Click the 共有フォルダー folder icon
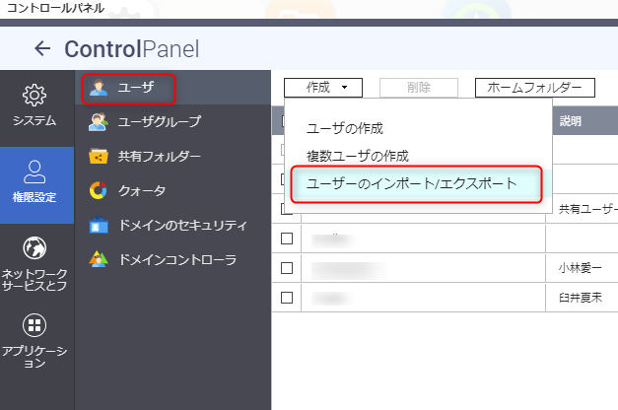 click(98, 156)
